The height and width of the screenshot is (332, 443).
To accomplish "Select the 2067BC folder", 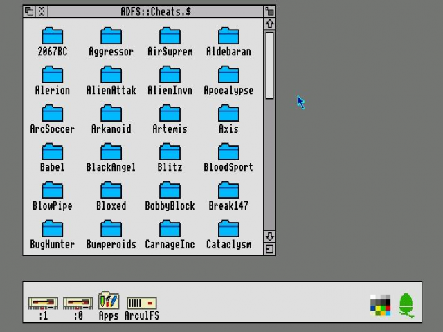I will pyautogui.click(x=52, y=36).
